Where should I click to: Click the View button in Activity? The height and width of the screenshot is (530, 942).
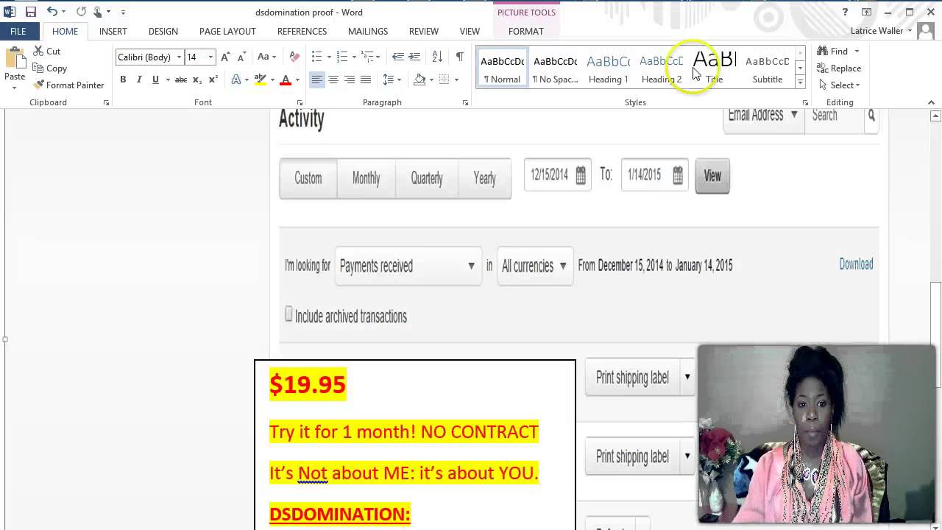712,176
